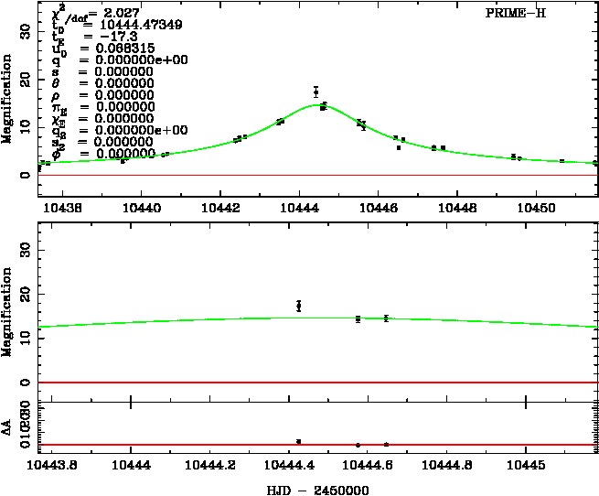Click the ΔA residual axis label

point(8,432)
